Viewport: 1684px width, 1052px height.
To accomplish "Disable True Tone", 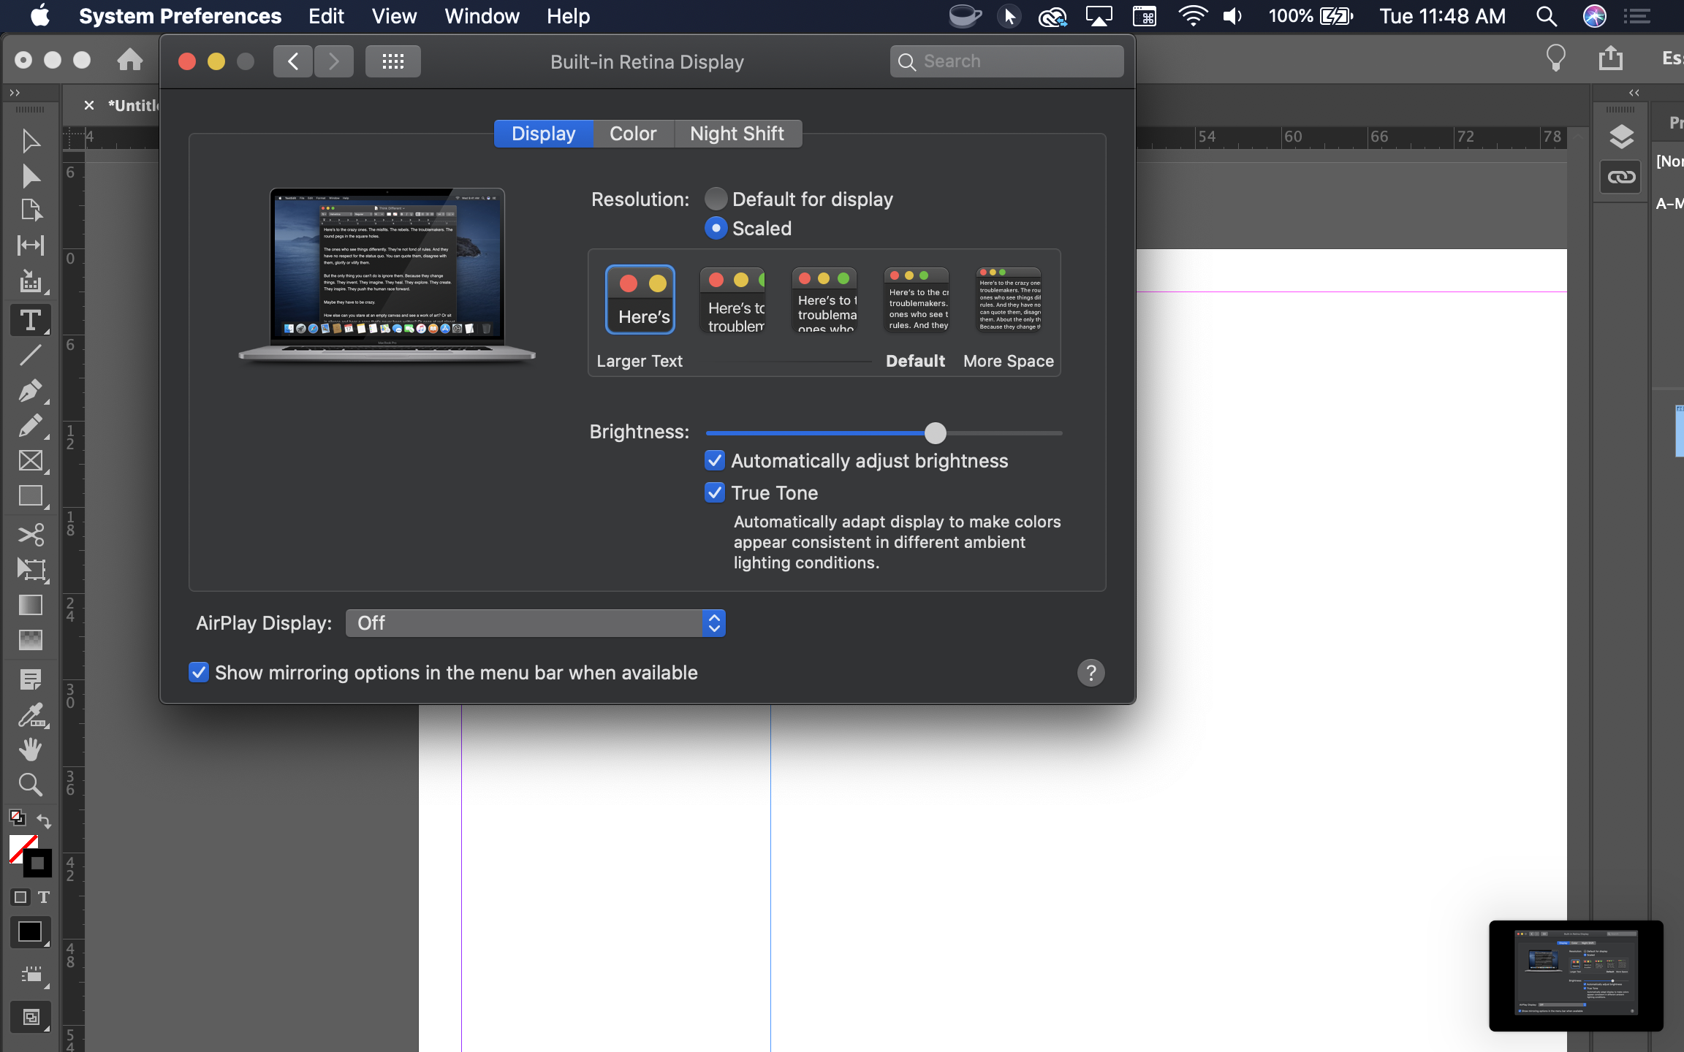I will 715,492.
